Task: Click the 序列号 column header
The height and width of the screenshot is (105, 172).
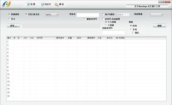Action: pyautogui.click(x=46, y=38)
